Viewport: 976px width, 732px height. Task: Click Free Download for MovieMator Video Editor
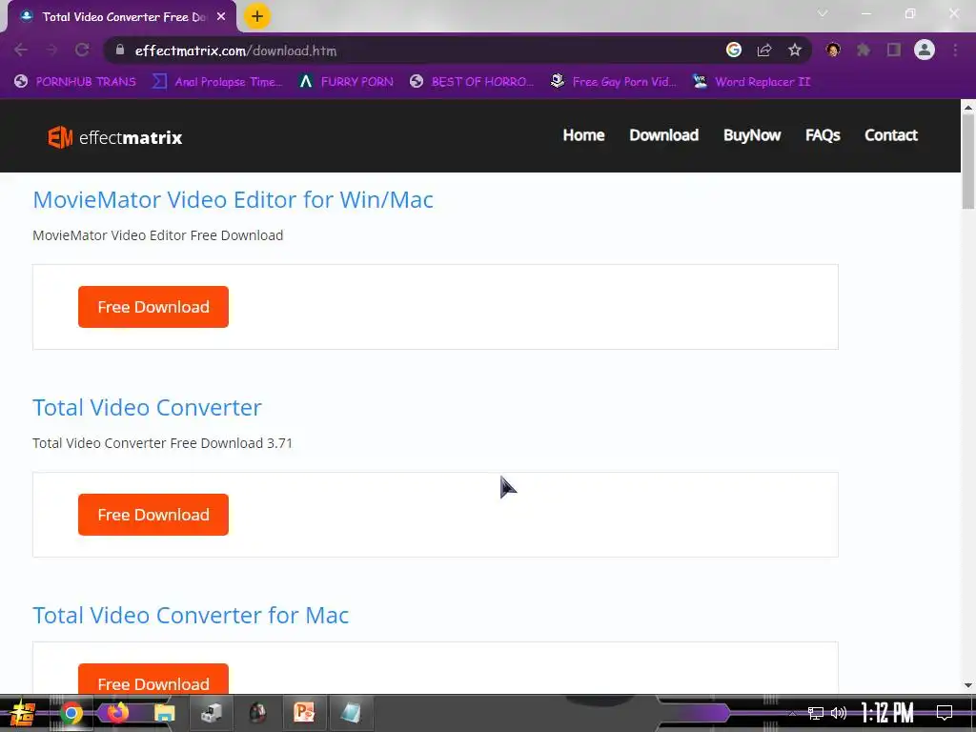point(153,307)
